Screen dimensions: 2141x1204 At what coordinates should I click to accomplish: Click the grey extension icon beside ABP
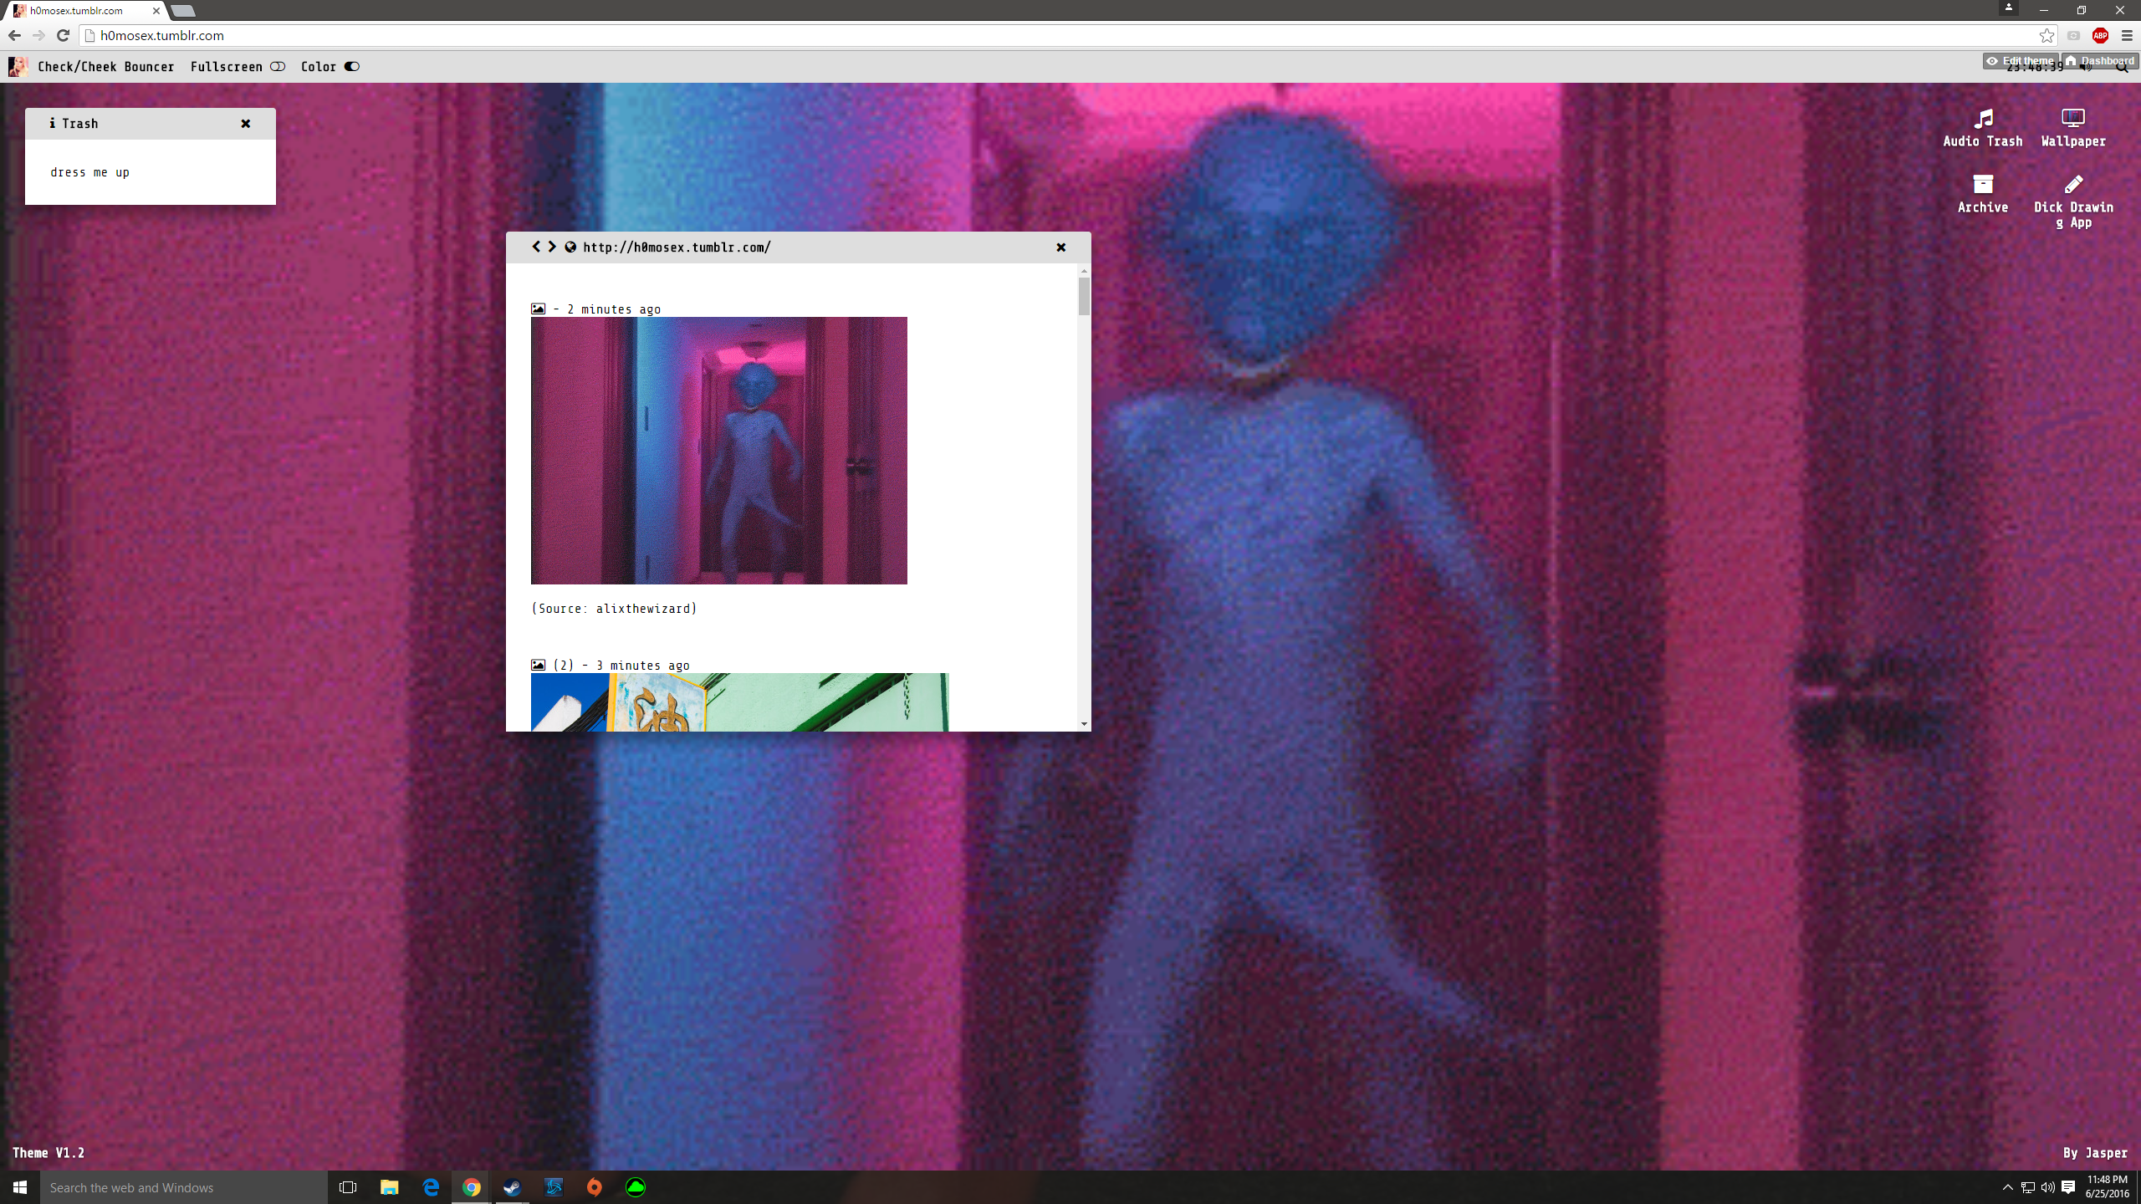pos(2073,35)
